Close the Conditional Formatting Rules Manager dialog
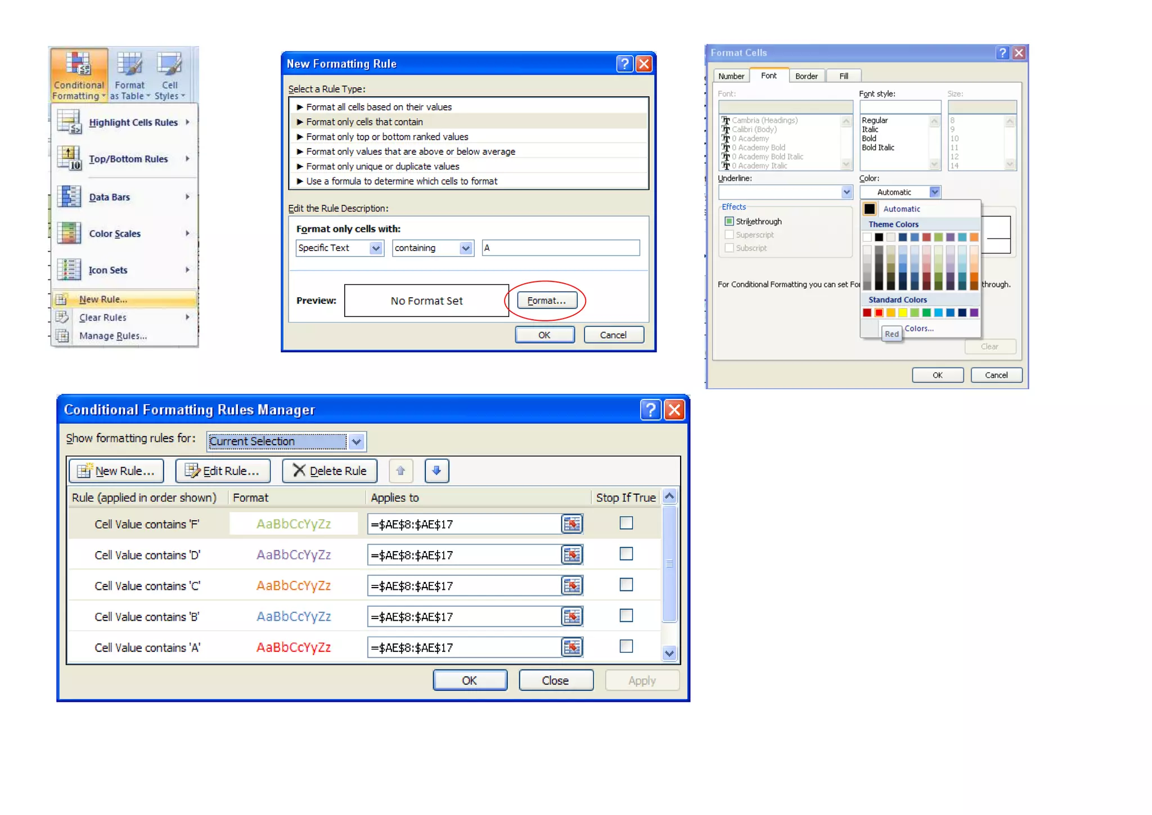1152x815 pixels. (x=674, y=409)
